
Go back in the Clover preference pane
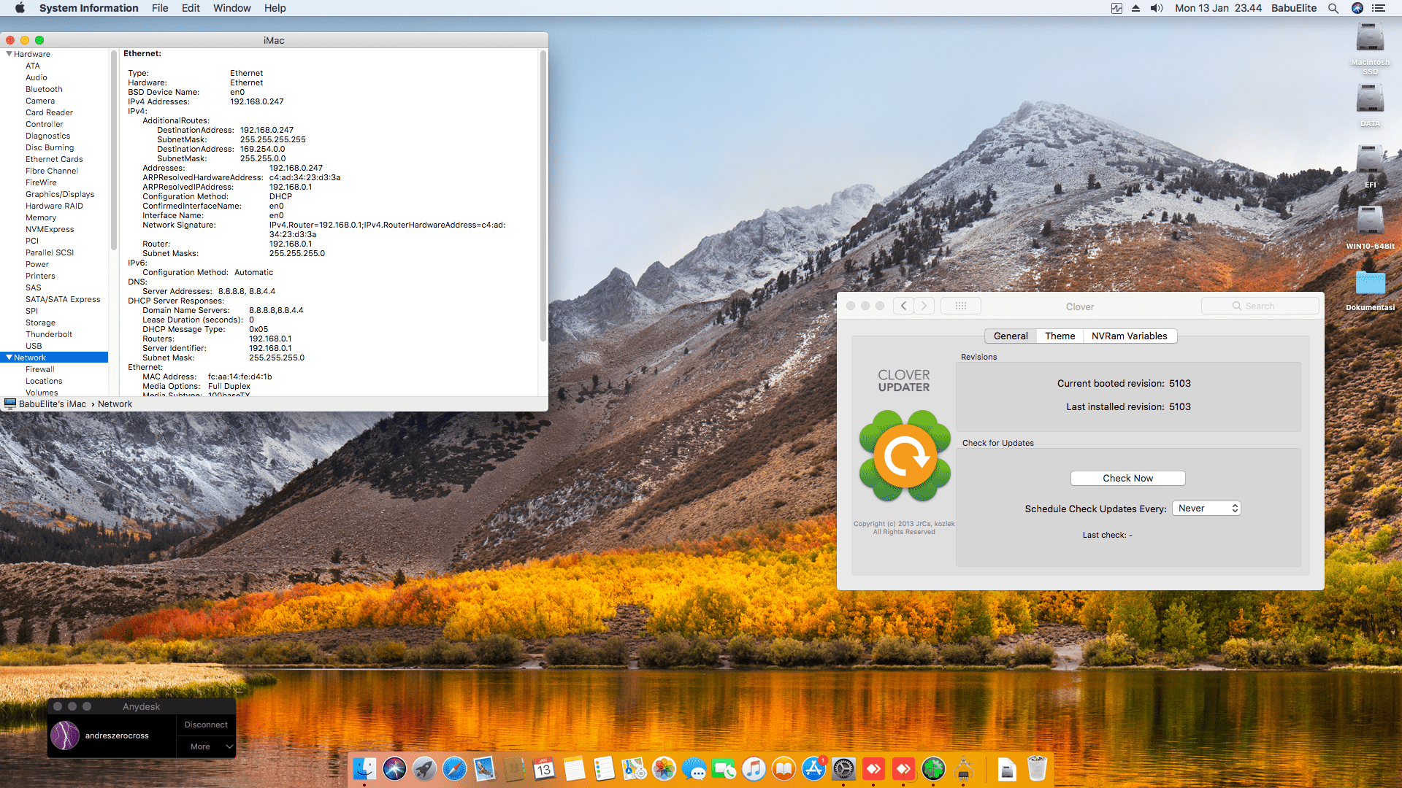(903, 306)
